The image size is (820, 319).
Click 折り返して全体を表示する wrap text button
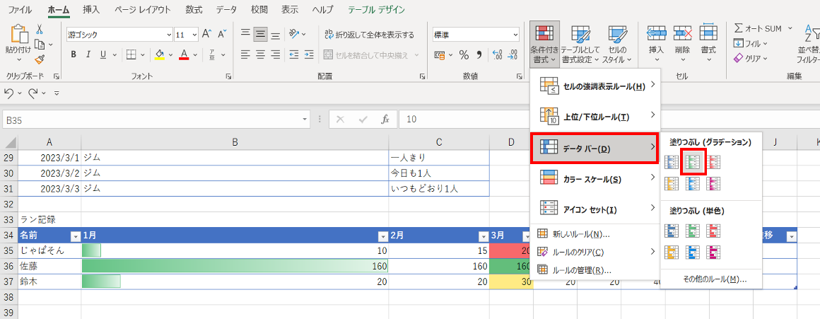(369, 35)
